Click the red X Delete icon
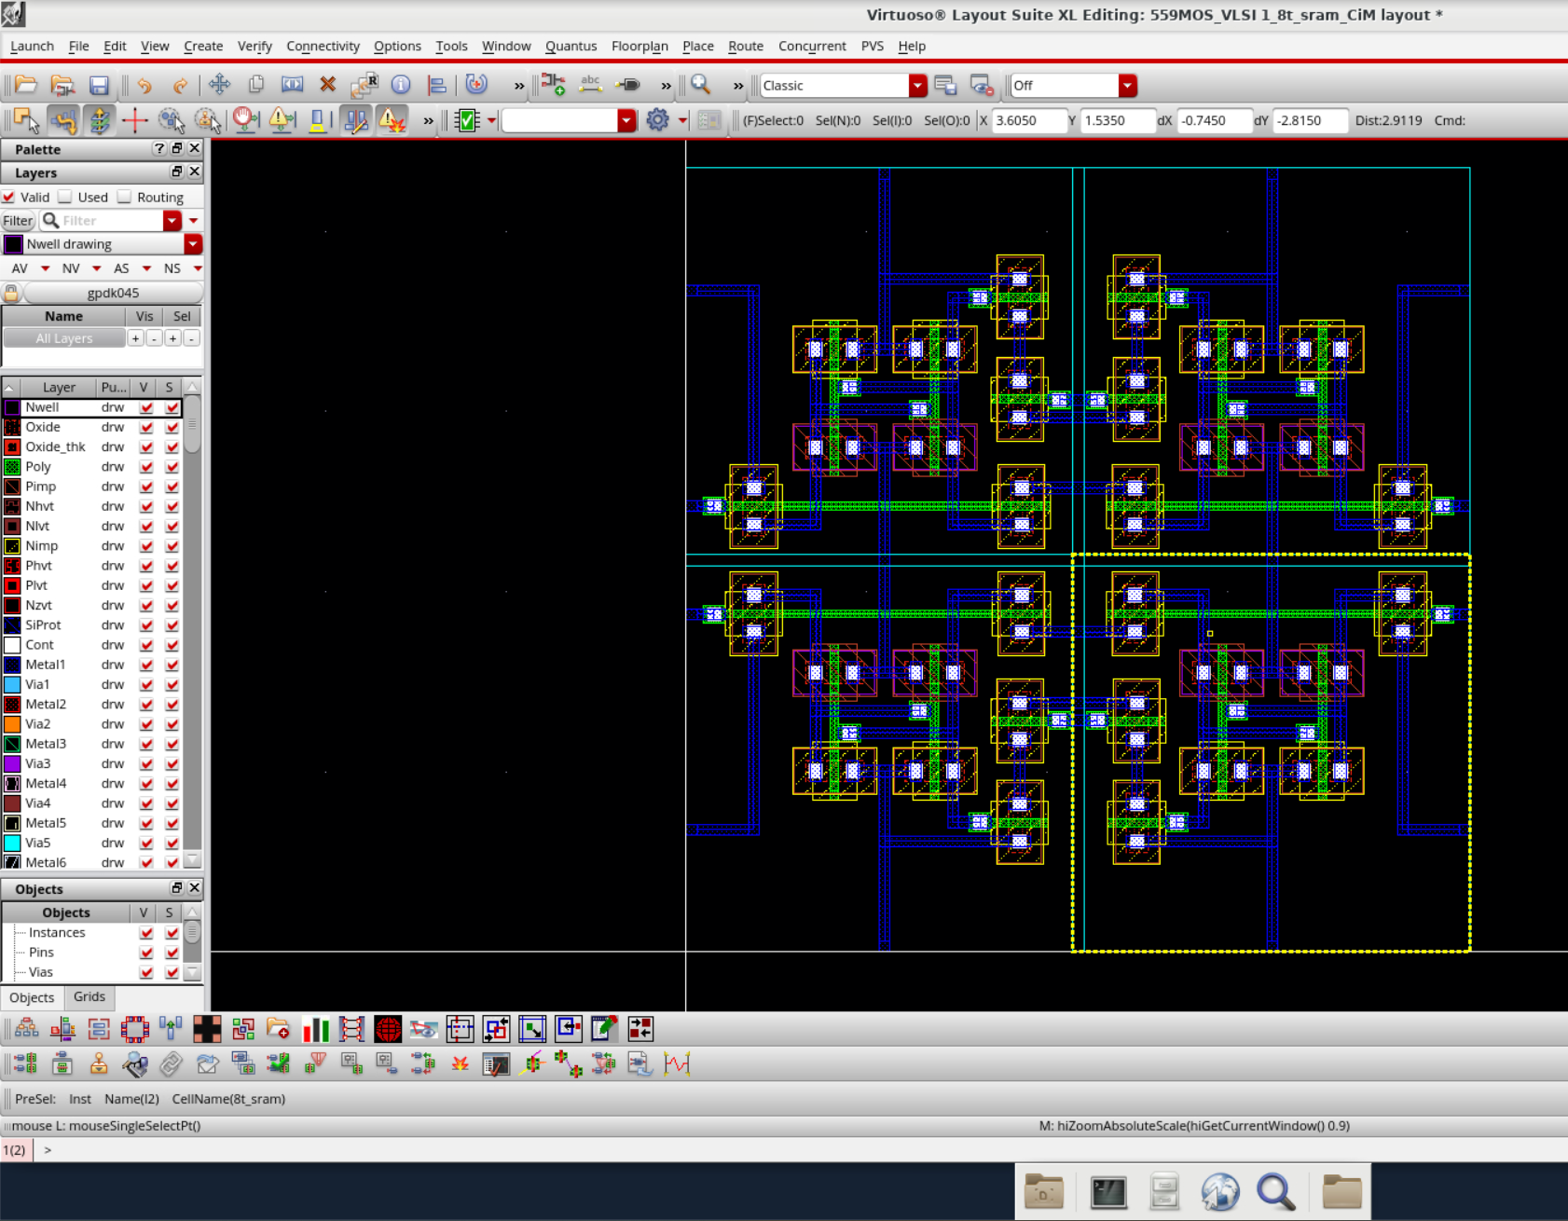 point(327,85)
